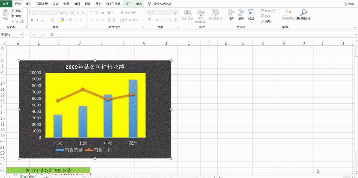358x178 pixels.
Task: Align text right
Action: point(102,20)
